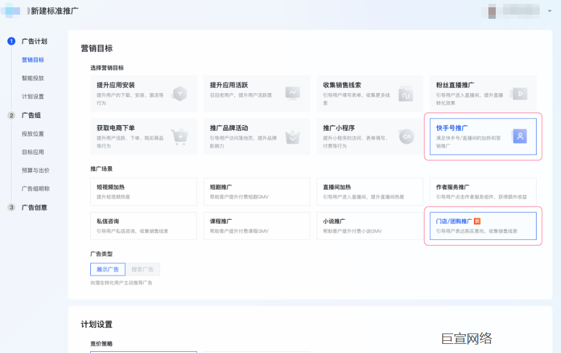Select the 快手号推广 goal card
The width and height of the screenshot is (561, 353).
pyautogui.click(x=483, y=137)
